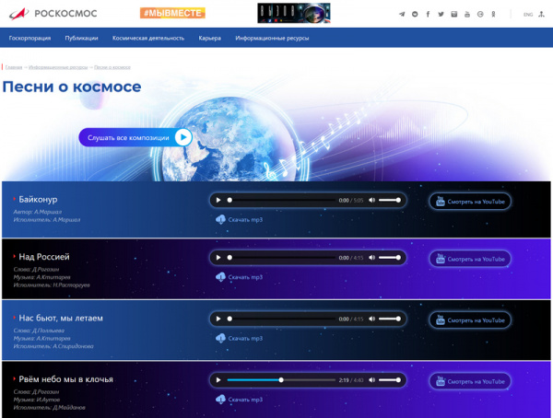553x418 pixels.
Task: Open the Информационные ресурсы menu
Action: point(272,39)
